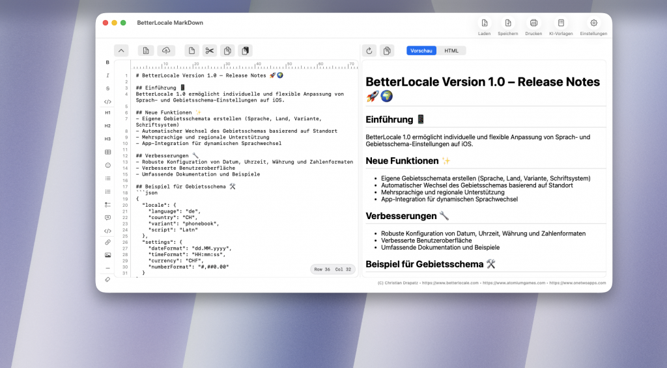Insert a bulleted list
Image resolution: width=667 pixels, height=368 pixels.
coord(107,178)
